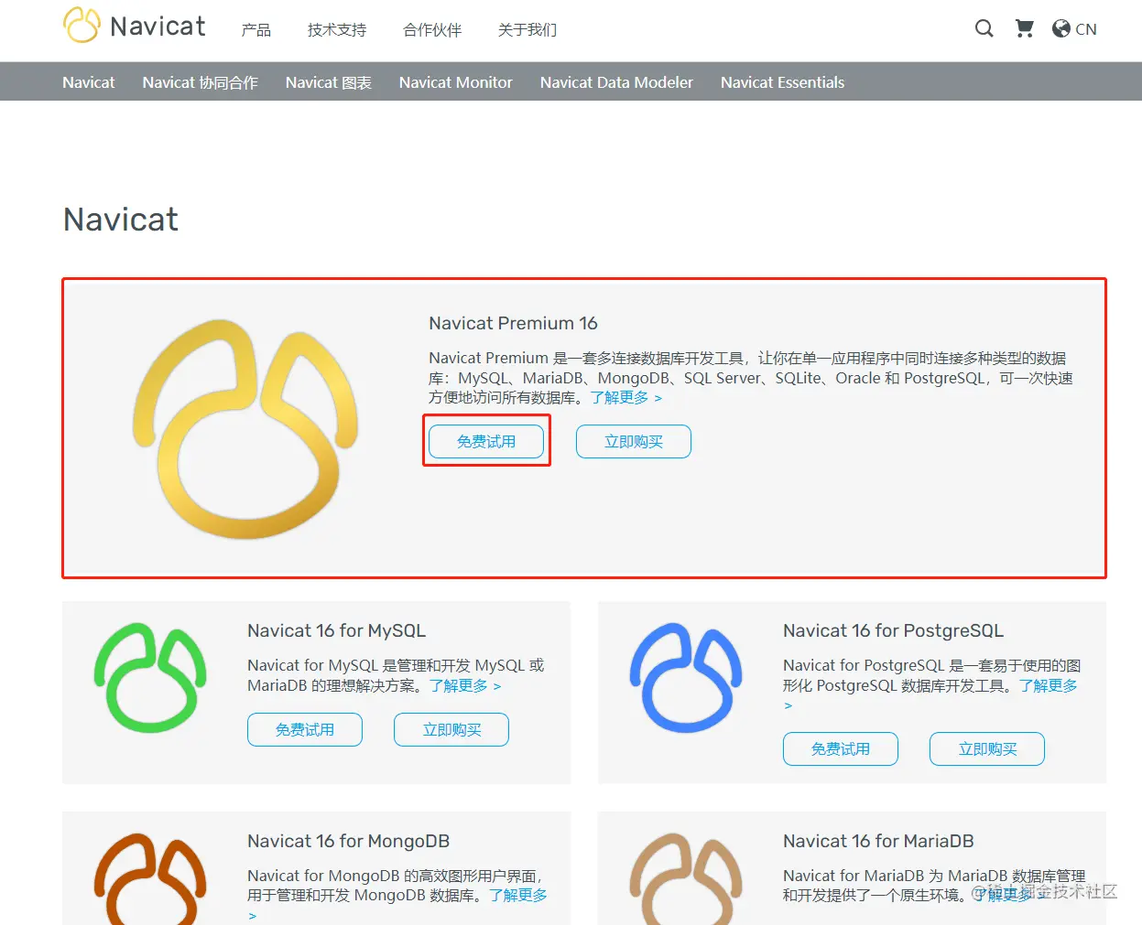The height and width of the screenshot is (925, 1142).
Task: Click the Navicat logo in the header
Action: tap(135, 26)
